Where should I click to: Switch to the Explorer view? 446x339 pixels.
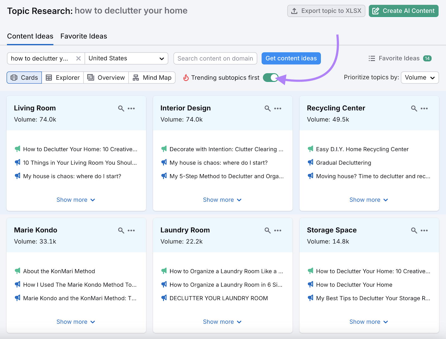point(62,77)
